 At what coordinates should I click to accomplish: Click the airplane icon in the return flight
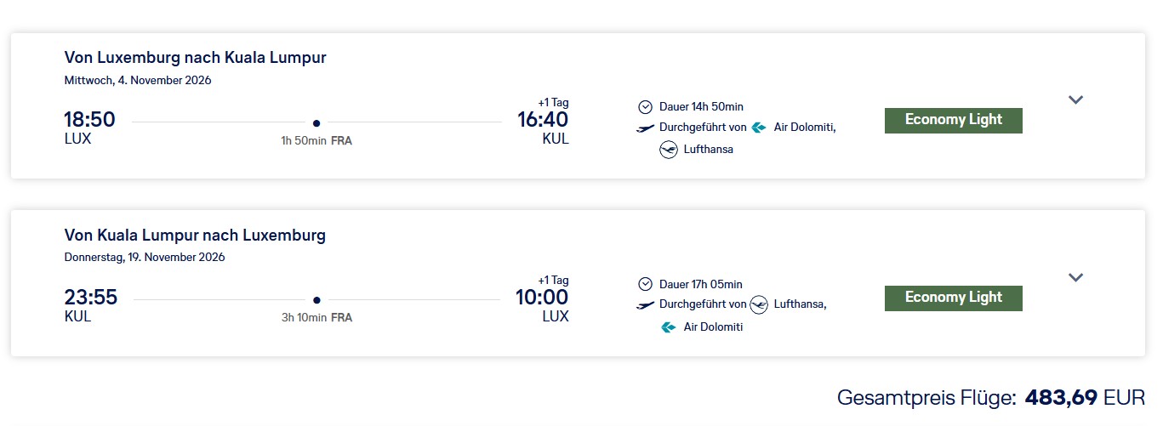[x=646, y=305]
